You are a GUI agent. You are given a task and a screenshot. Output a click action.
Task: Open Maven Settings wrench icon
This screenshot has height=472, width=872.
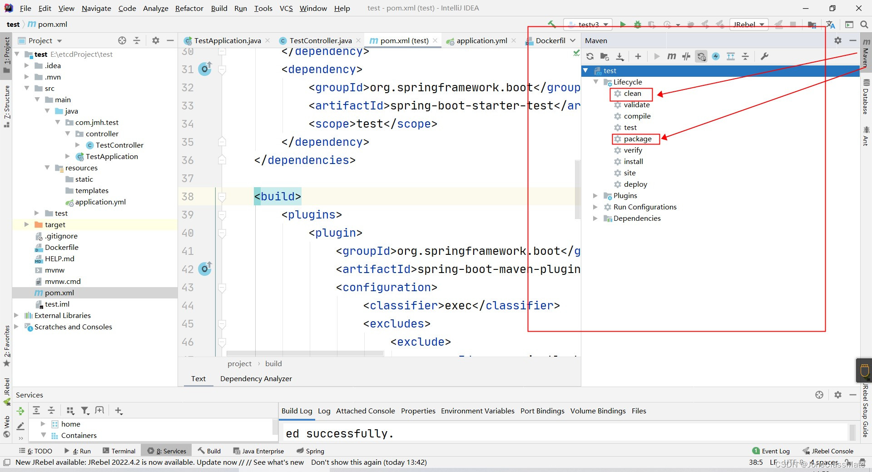764,56
